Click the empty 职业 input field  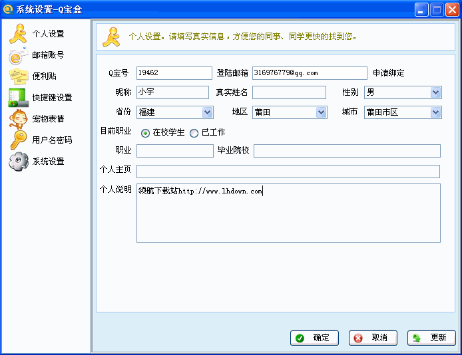[175, 151]
